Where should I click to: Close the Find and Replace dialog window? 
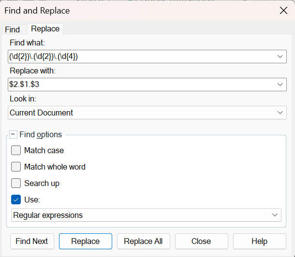pos(283,11)
